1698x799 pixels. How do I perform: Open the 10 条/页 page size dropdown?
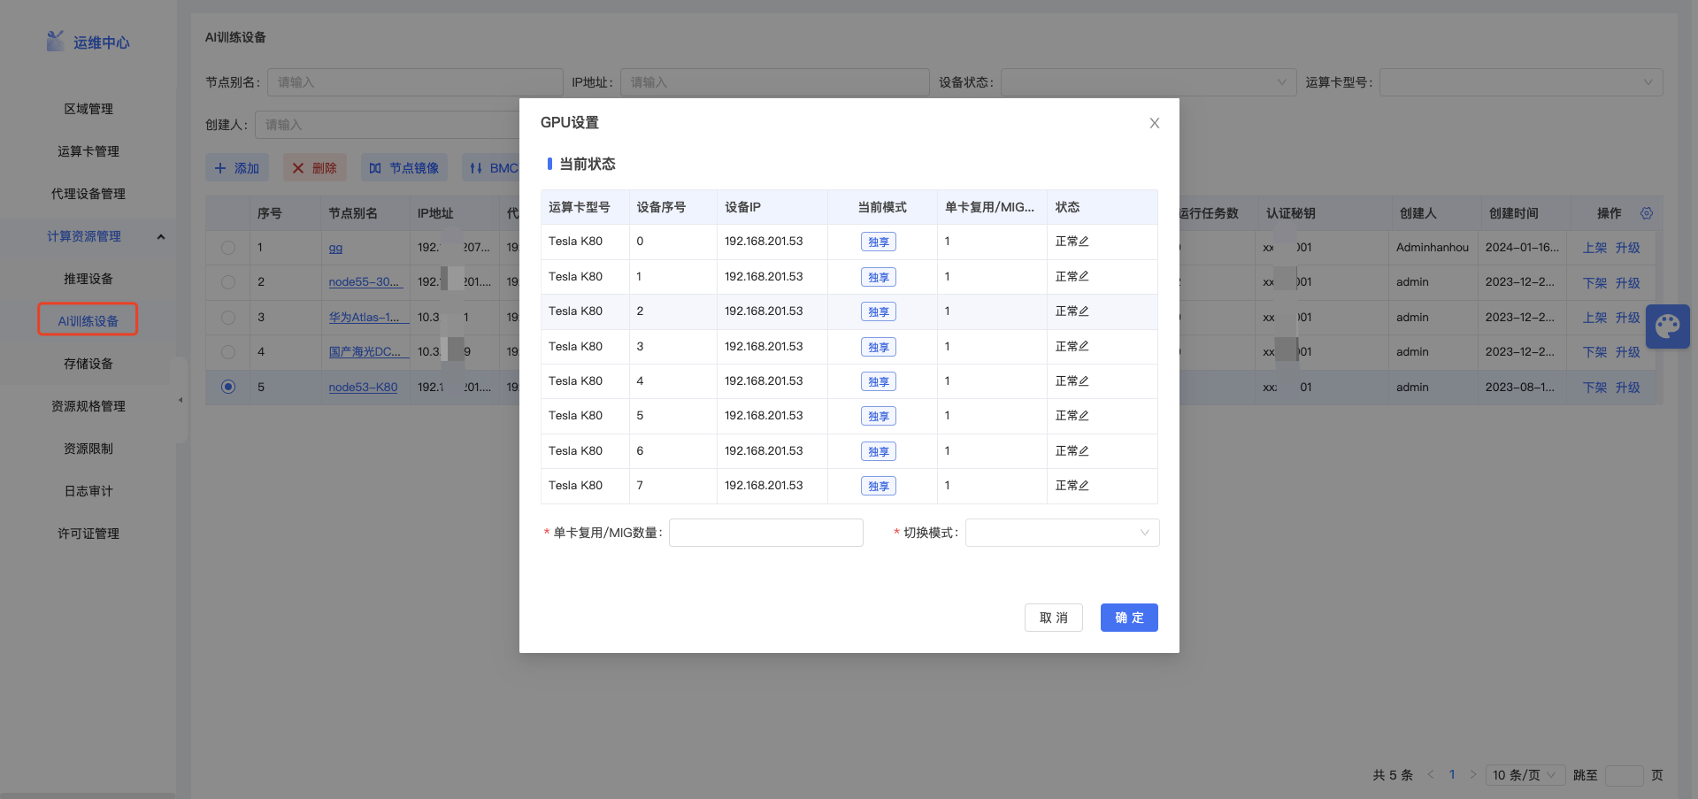pyautogui.click(x=1525, y=775)
